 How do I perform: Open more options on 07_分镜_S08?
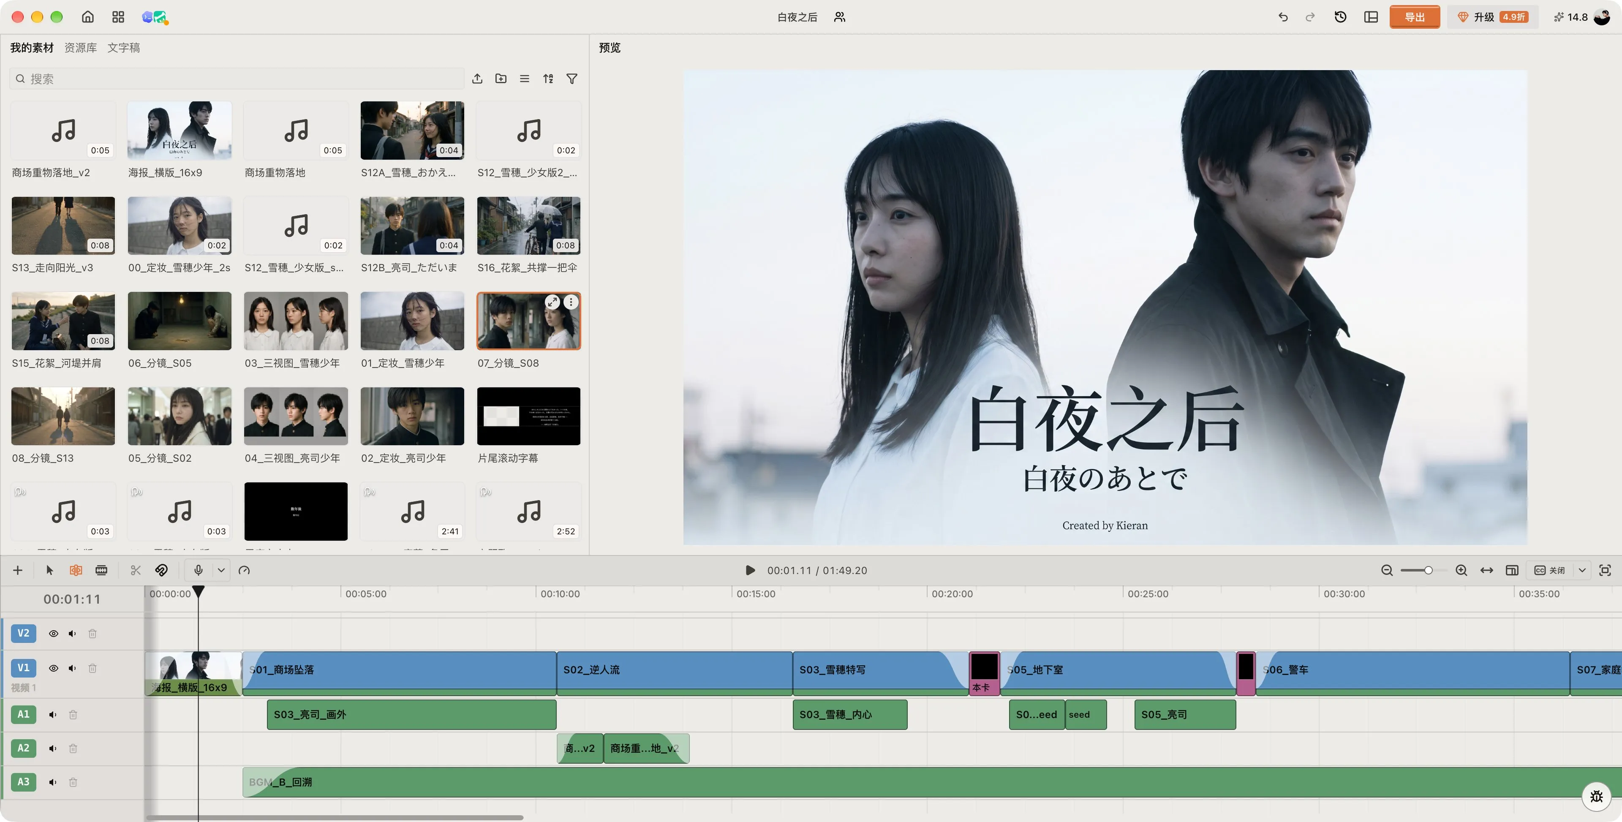coord(571,302)
